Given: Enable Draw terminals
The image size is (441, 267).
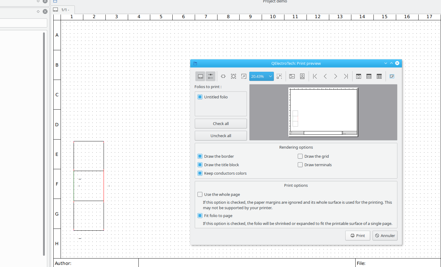Looking at the screenshot, I should tap(300, 165).
